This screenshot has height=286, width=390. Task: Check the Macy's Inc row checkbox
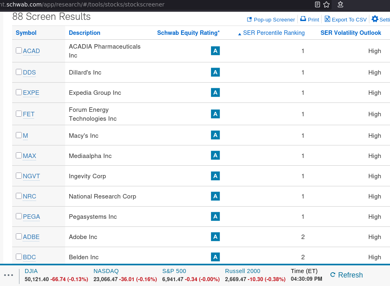19,135
